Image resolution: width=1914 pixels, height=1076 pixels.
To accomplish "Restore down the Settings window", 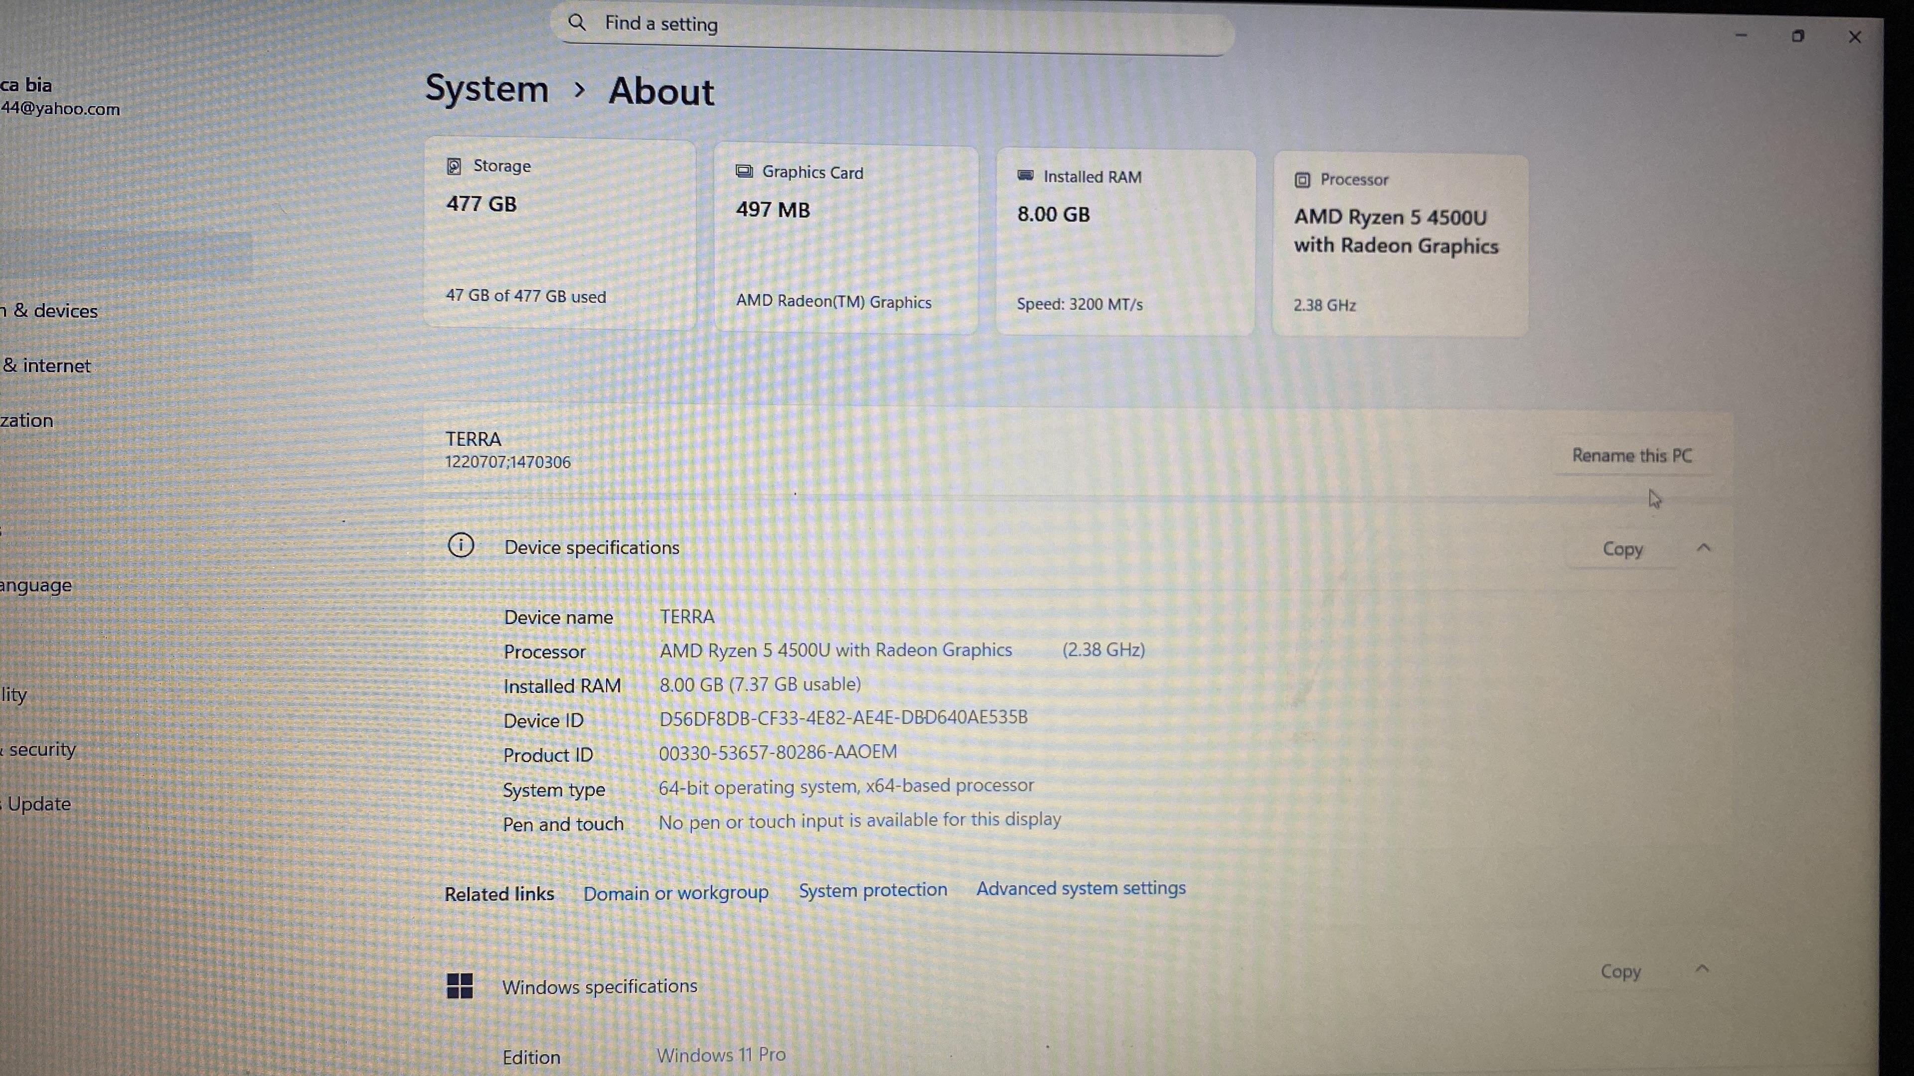I will click(1797, 36).
